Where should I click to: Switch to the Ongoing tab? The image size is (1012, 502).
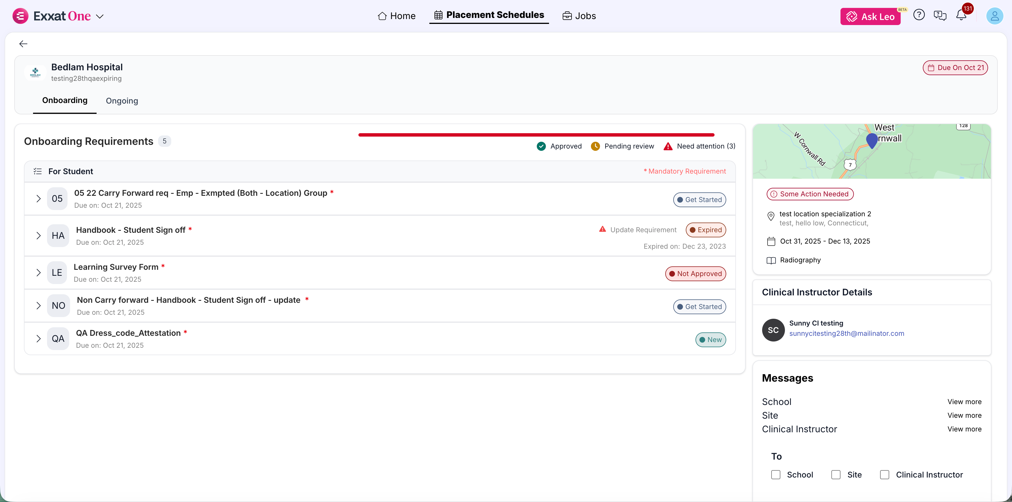point(122,101)
